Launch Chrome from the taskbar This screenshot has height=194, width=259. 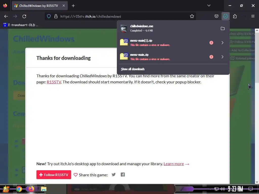pos(19,189)
